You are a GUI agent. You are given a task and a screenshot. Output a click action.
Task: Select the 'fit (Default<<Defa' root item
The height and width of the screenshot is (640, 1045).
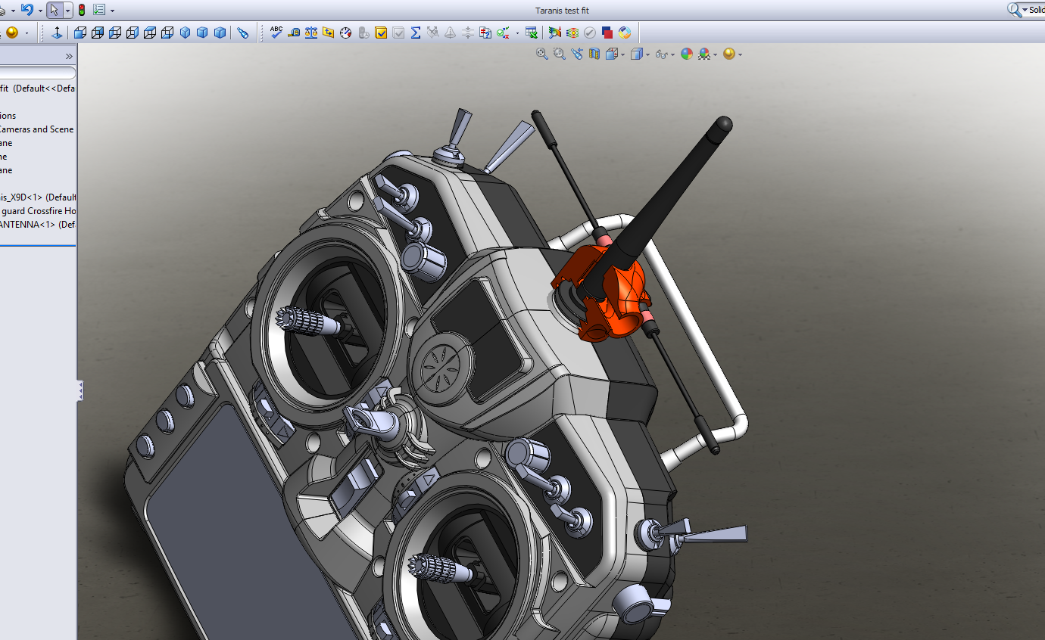tap(38, 89)
